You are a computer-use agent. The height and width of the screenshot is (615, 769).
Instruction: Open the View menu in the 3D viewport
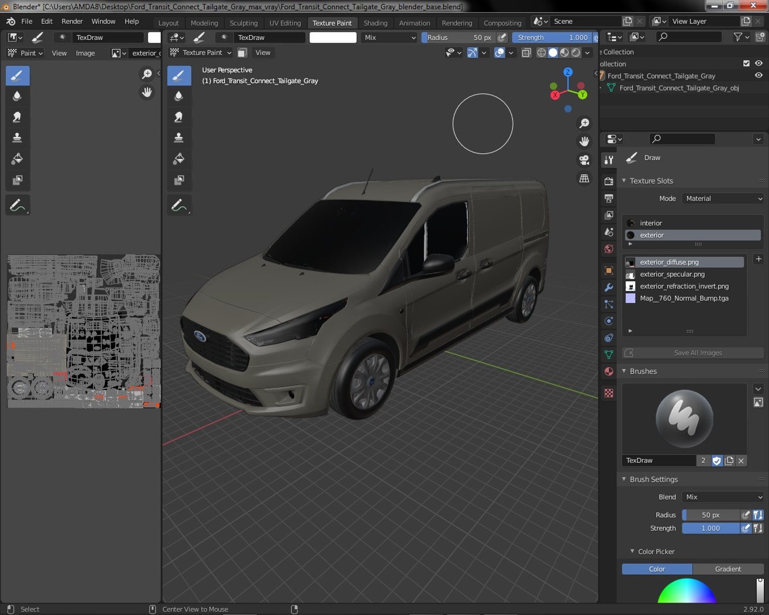click(263, 52)
